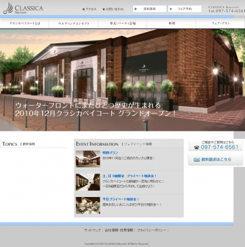This screenshot has height=247, width=245.
Task: Open プライバシーポリシー footer link
Action: [x=152, y=230]
